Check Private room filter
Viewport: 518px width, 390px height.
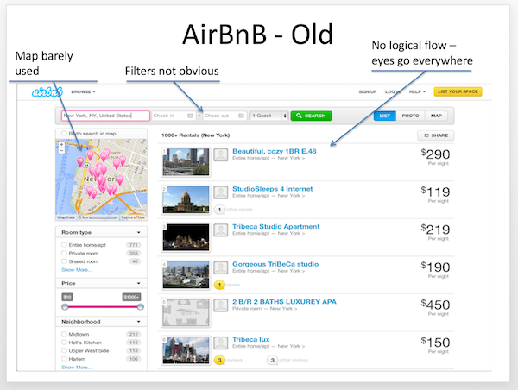point(64,254)
